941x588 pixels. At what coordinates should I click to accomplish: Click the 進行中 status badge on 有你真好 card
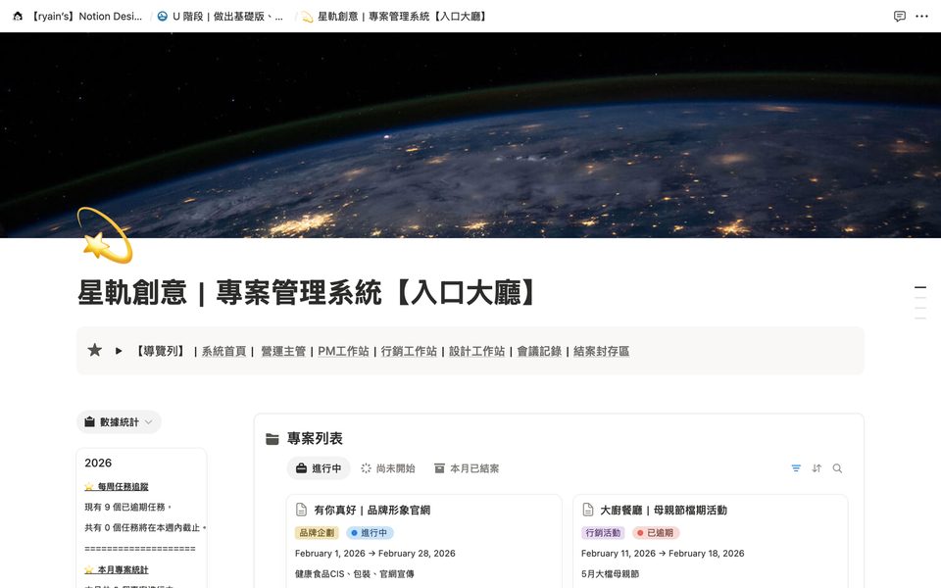coord(370,533)
